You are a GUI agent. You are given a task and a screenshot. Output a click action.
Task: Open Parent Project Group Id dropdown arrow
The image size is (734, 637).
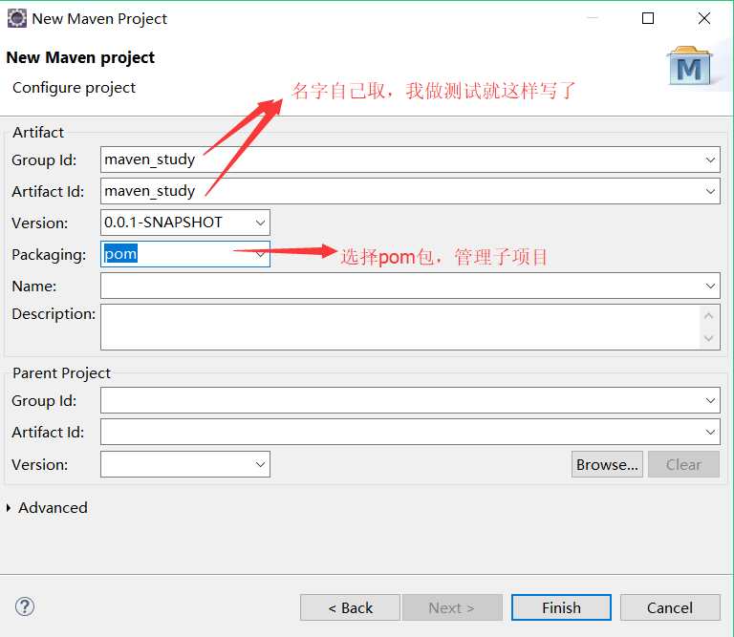click(x=710, y=400)
